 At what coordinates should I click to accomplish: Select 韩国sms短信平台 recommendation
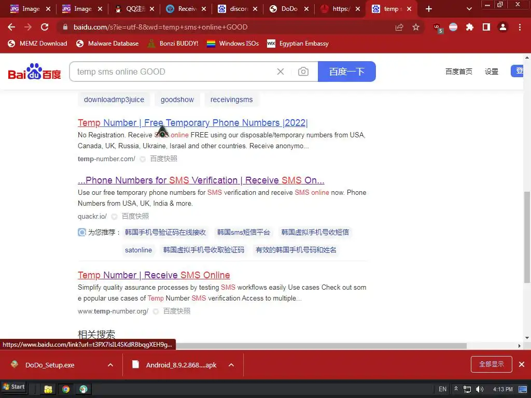point(244,232)
